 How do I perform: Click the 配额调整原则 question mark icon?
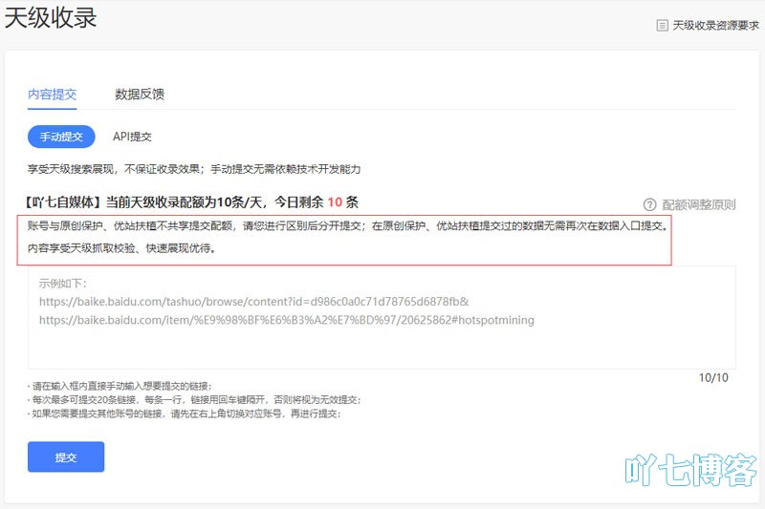(649, 204)
